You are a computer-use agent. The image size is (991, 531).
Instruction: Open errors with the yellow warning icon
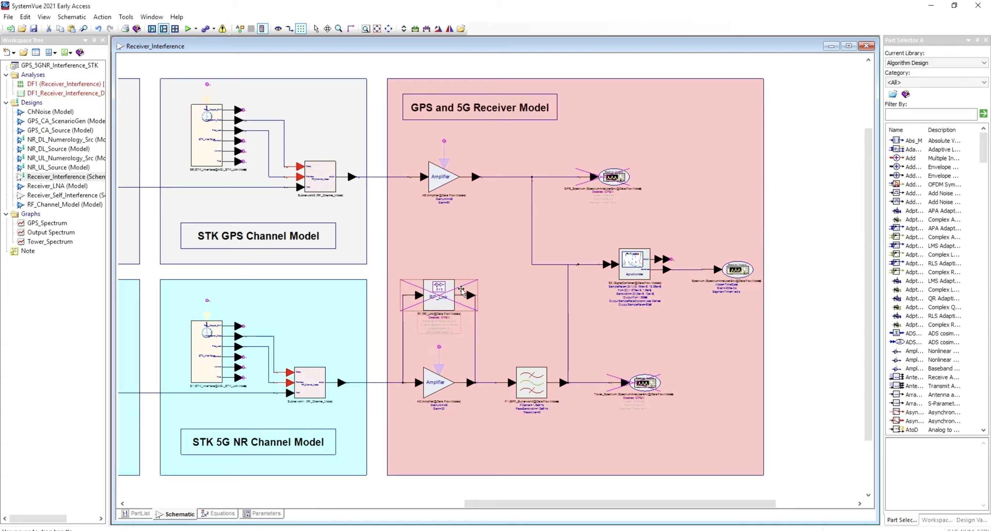tap(222, 29)
